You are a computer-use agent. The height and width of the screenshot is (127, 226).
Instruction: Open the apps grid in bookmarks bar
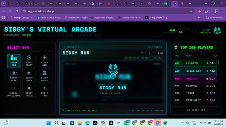[4, 18]
